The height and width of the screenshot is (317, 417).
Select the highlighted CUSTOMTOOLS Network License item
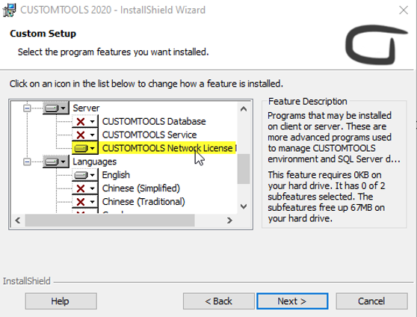[x=169, y=148]
